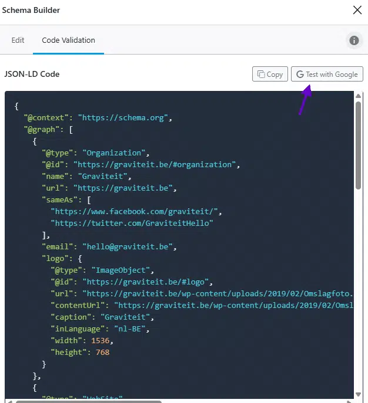Click the "@graph" key
Viewport: 368px width, 403px height.
pyautogui.click(x=42, y=129)
